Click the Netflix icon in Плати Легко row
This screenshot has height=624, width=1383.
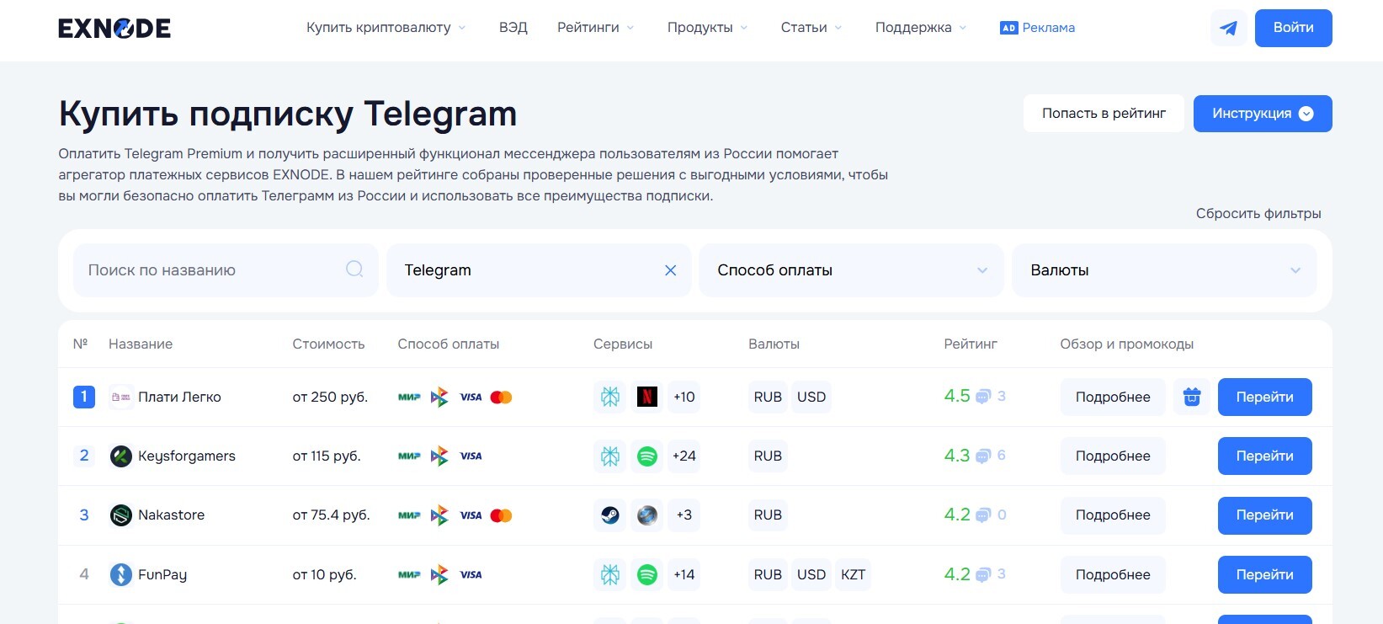point(646,397)
